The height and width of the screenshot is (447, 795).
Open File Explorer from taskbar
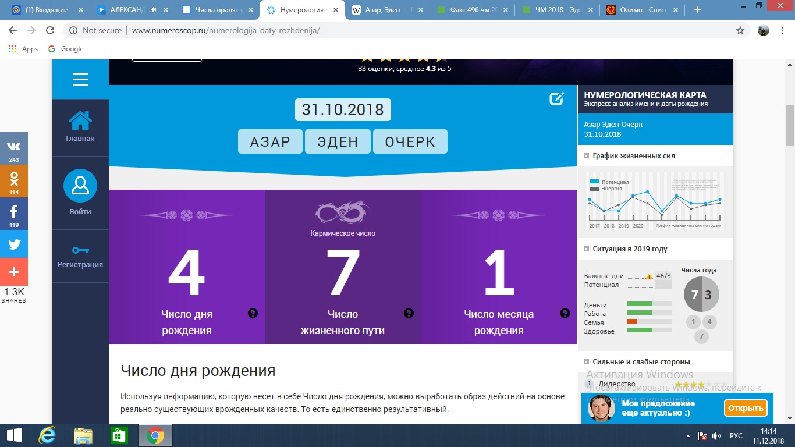pyautogui.click(x=83, y=435)
